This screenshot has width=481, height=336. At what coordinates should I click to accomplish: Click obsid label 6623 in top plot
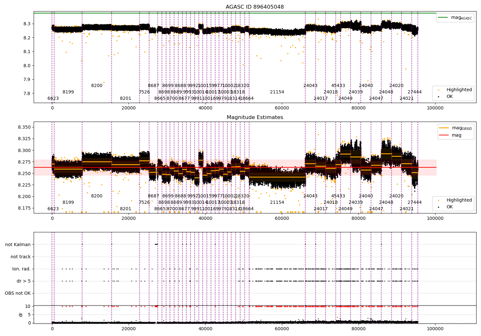(53, 98)
